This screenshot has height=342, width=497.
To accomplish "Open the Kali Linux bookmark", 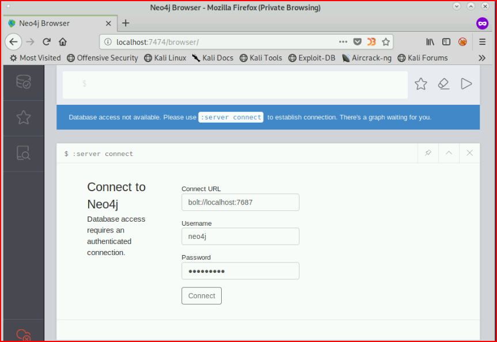I will click(165, 58).
